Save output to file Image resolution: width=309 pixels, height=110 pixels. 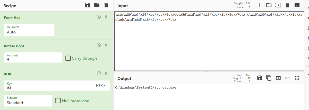[260, 78]
